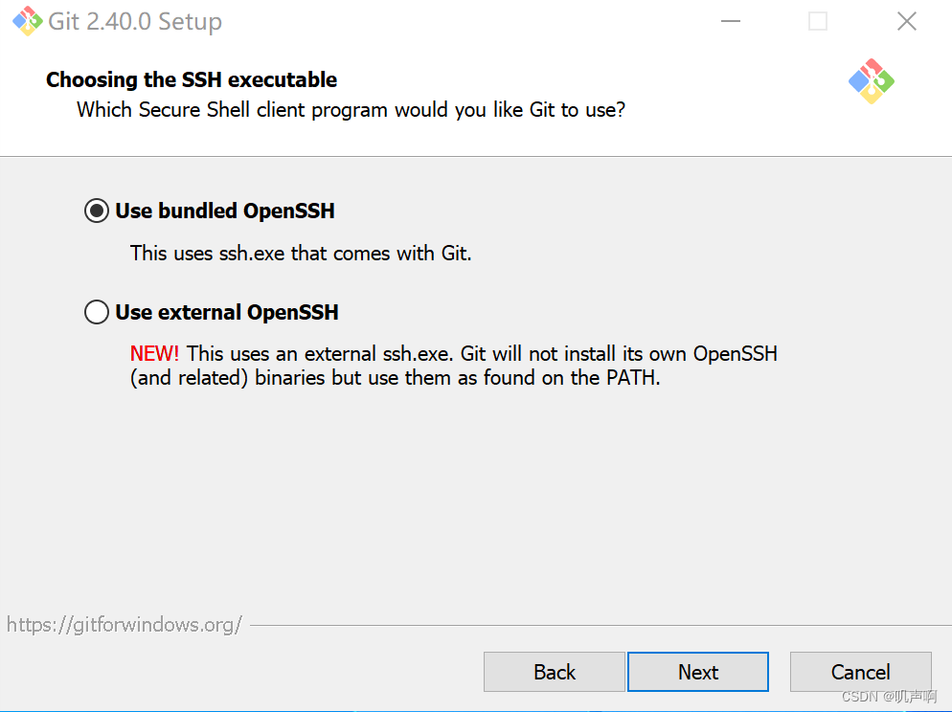Click the Next button
Image resolution: width=952 pixels, height=712 pixels.
(x=697, y=671)
